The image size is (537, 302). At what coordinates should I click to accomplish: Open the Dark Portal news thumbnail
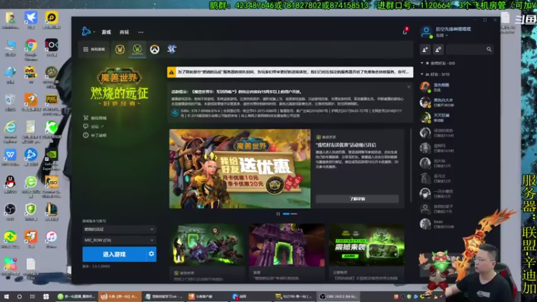coord(287,245)
